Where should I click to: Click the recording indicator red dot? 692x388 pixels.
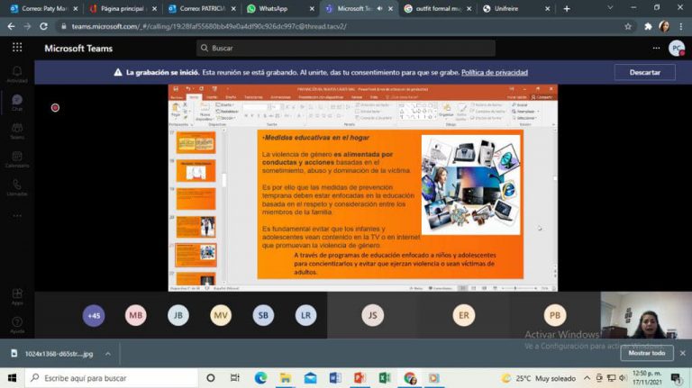[x=55, y=107]
